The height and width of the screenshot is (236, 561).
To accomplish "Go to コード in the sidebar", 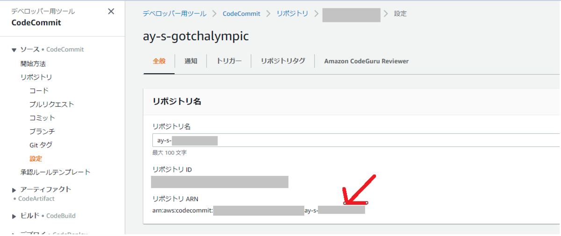I will coord(39,90).
